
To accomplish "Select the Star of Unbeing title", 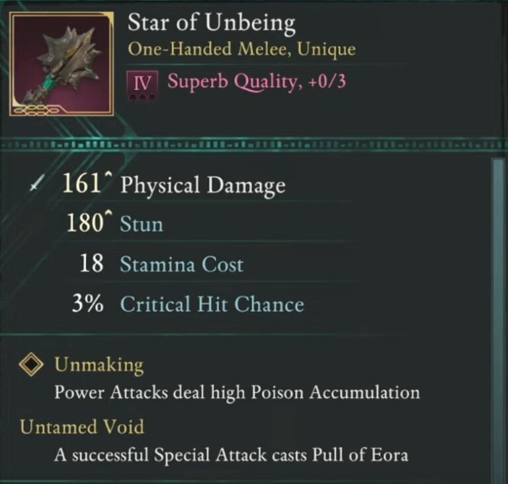I will coord(211,24).
